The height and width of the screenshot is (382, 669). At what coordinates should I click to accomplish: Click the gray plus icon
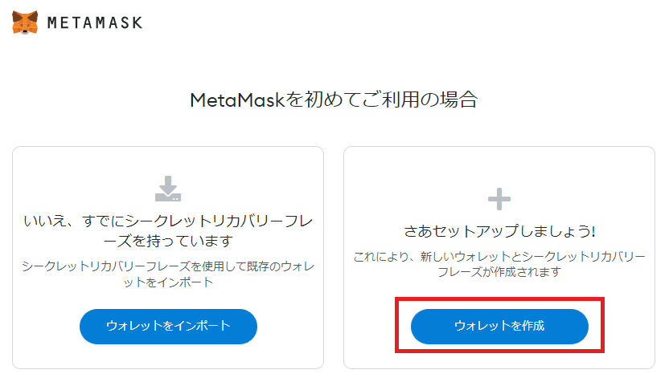[x=499, y=199]
